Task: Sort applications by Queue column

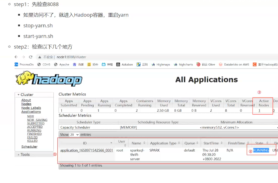Action: (191, 143)
